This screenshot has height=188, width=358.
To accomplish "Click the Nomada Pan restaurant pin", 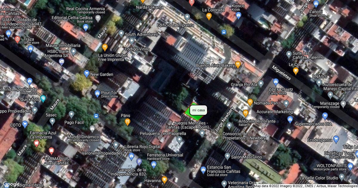I will click(x=250, y=102).
